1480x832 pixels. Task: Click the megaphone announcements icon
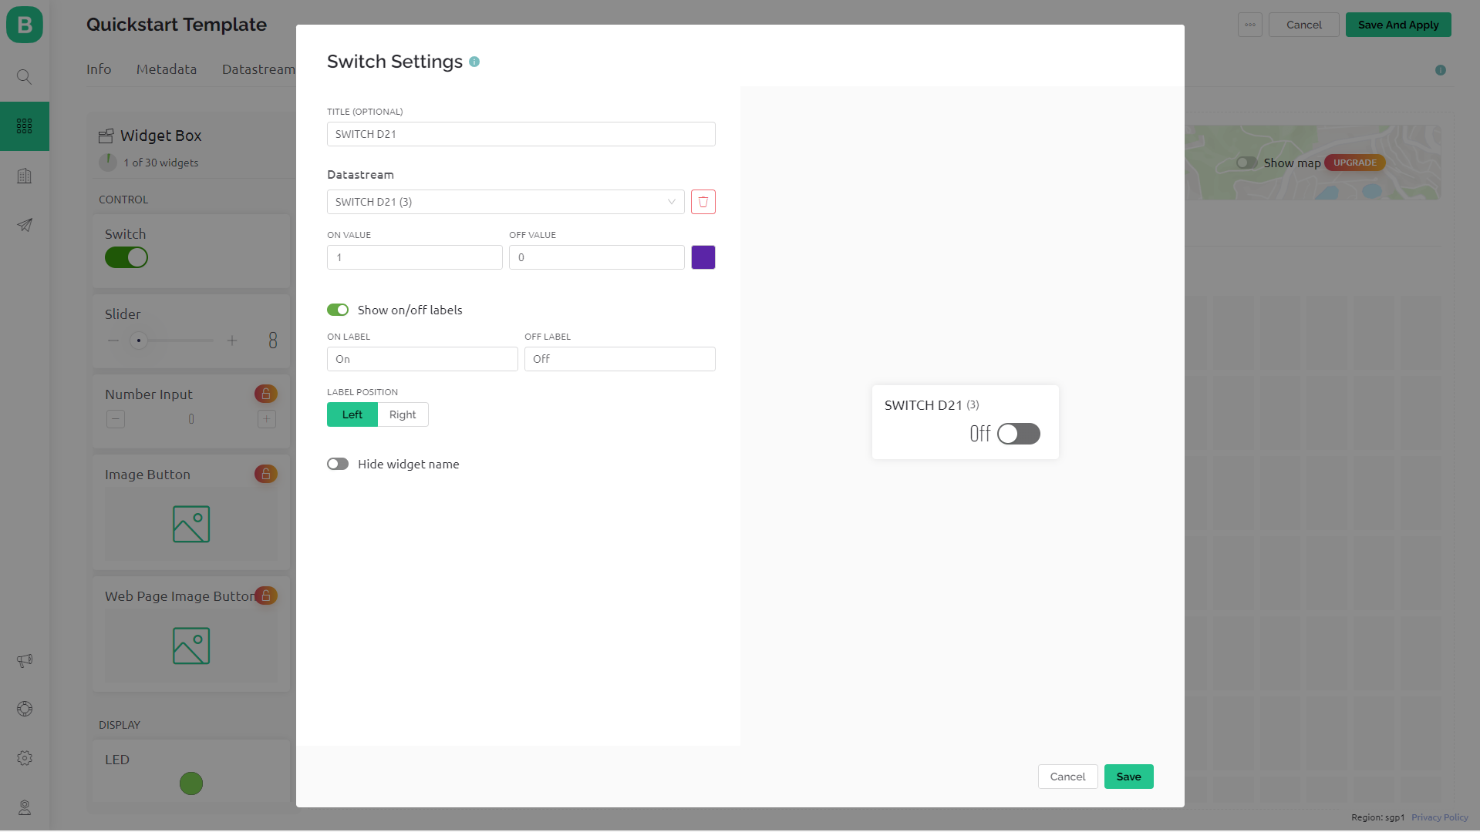click(x=25, y=660)
